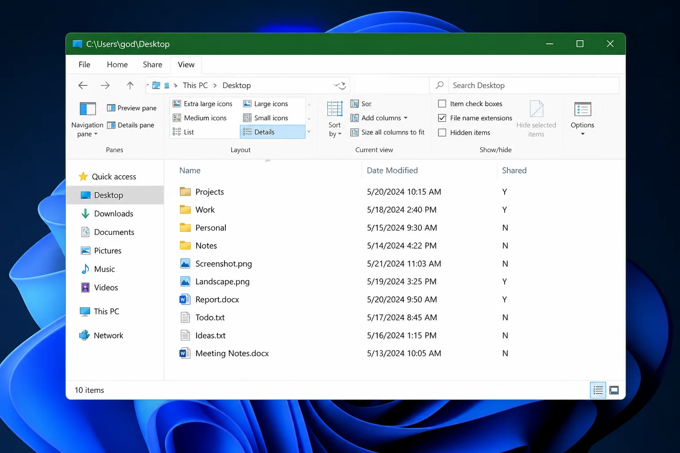Click the Sor button in Current view
Viewport: 680px width, 453px height.
pyautogui.click(x=361, y=104)
